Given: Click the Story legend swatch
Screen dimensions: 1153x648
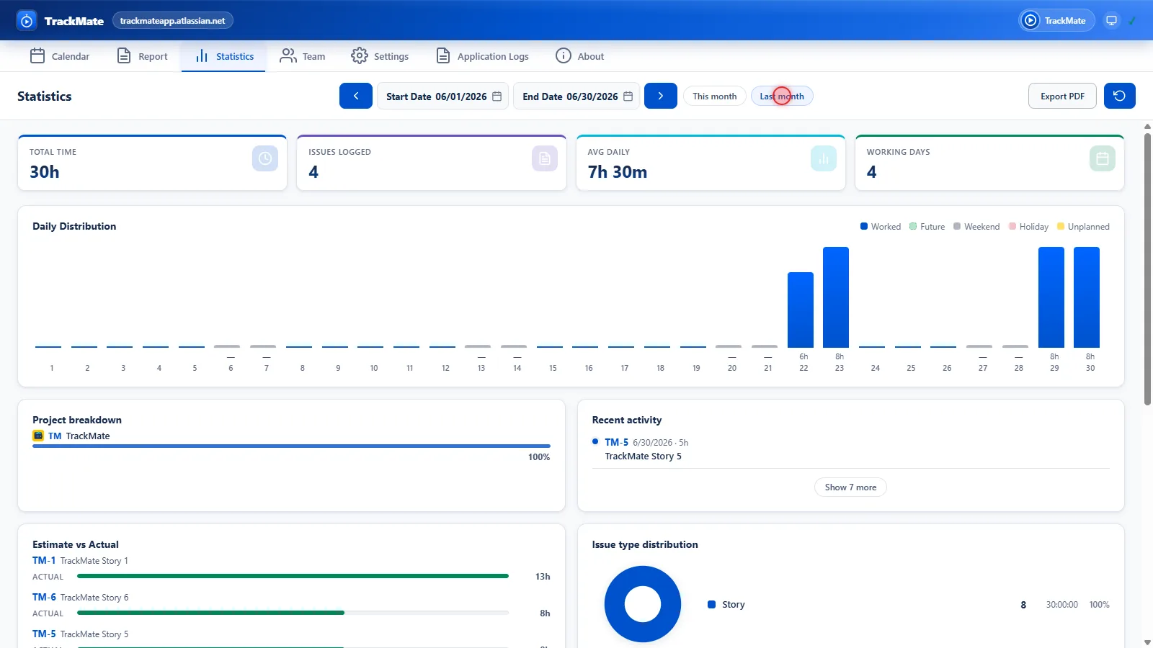Looking at the screenshot, I should click(x=712, y=605).
